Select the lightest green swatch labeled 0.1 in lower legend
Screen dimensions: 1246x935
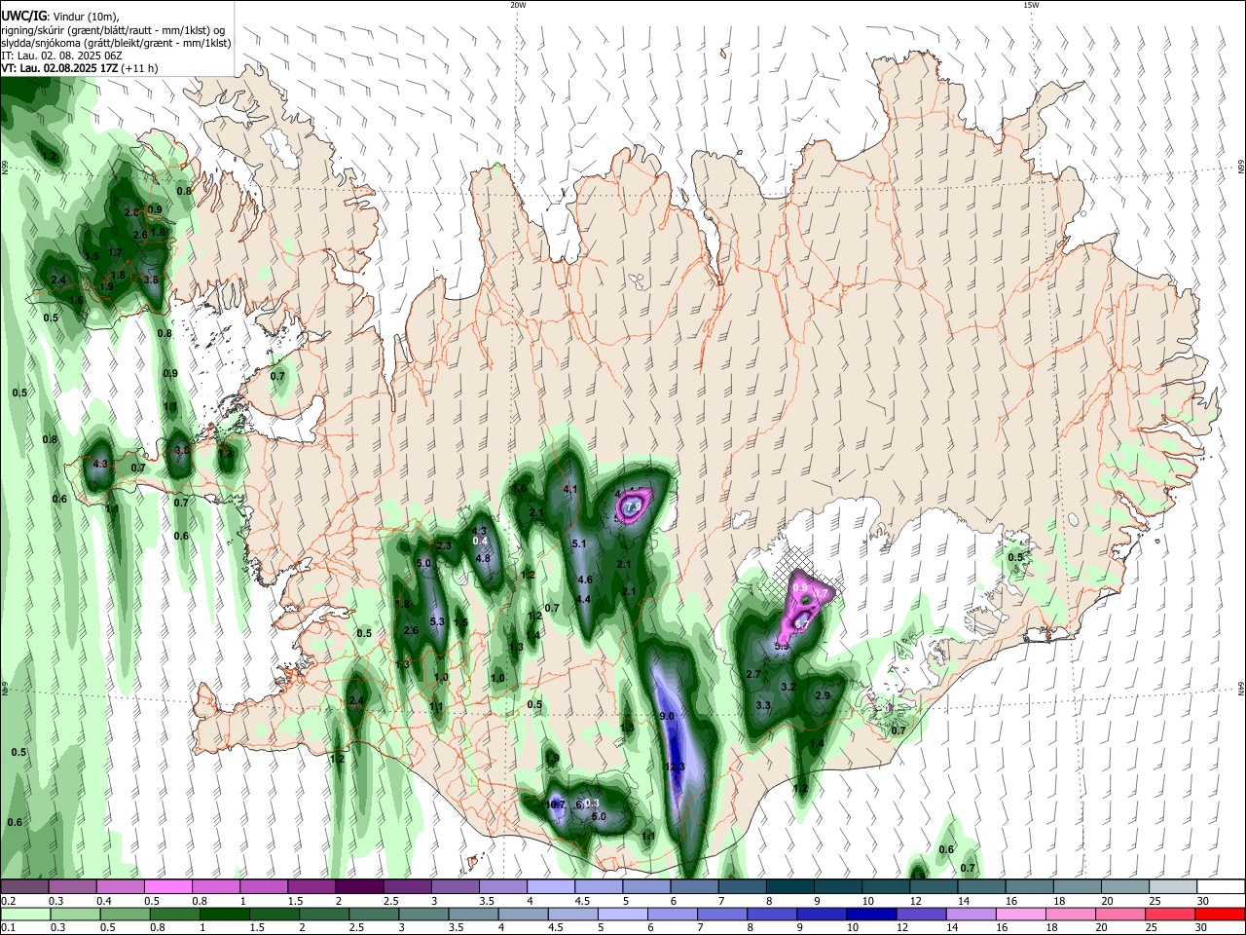pyautogui.click(x=25, y=914)
